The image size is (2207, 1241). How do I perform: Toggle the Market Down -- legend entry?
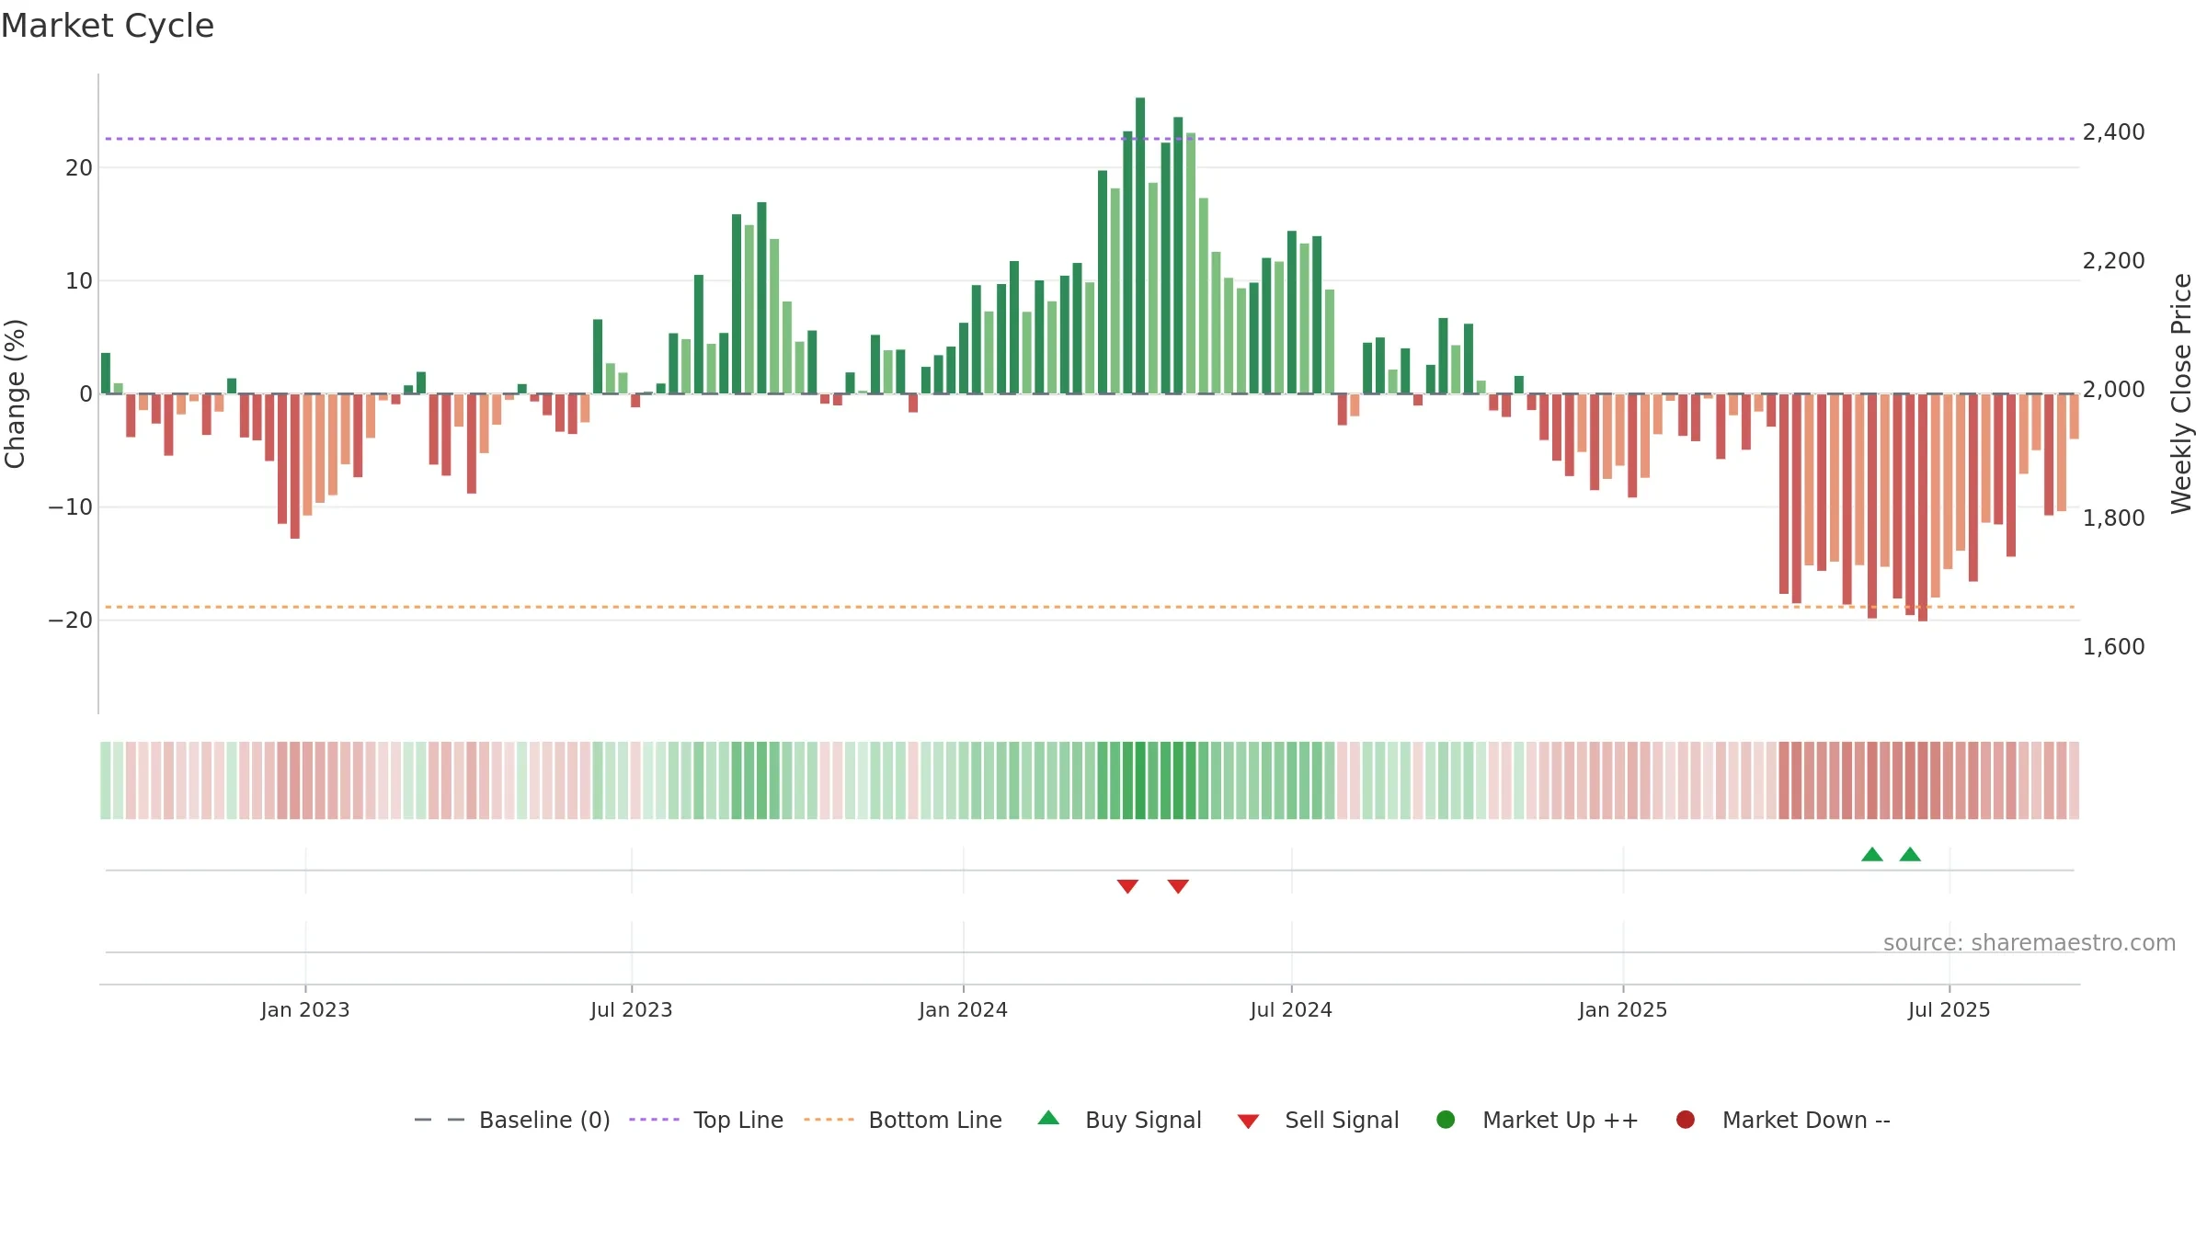pos(1783,1120)
